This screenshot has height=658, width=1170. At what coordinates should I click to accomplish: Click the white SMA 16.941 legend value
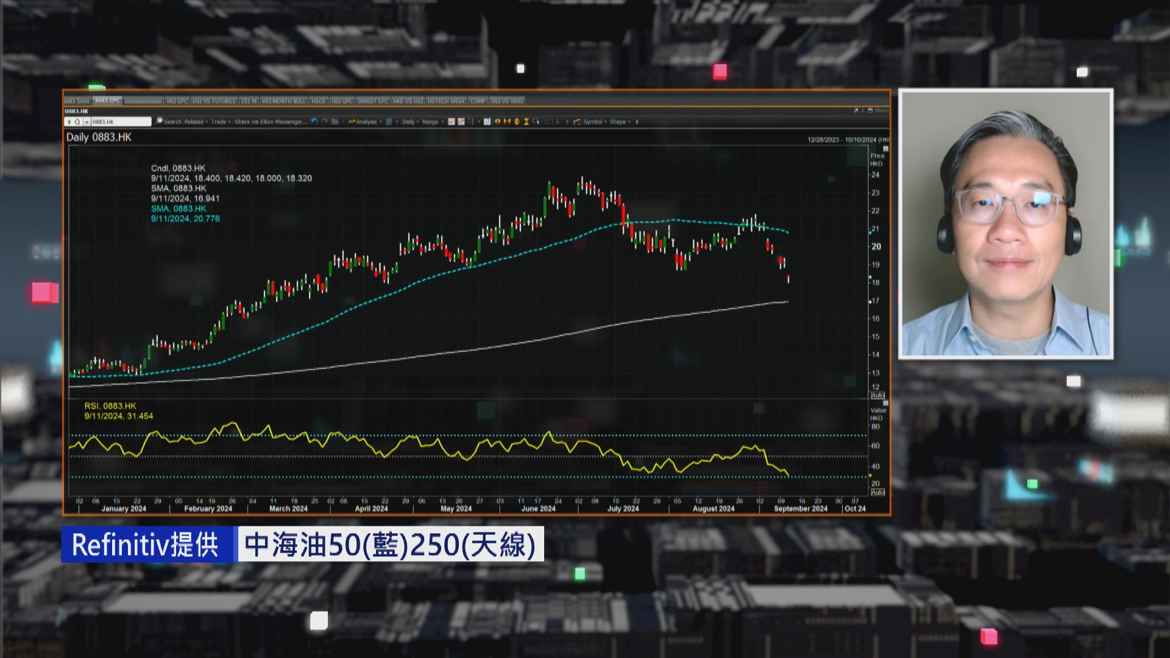pos(185,199)
